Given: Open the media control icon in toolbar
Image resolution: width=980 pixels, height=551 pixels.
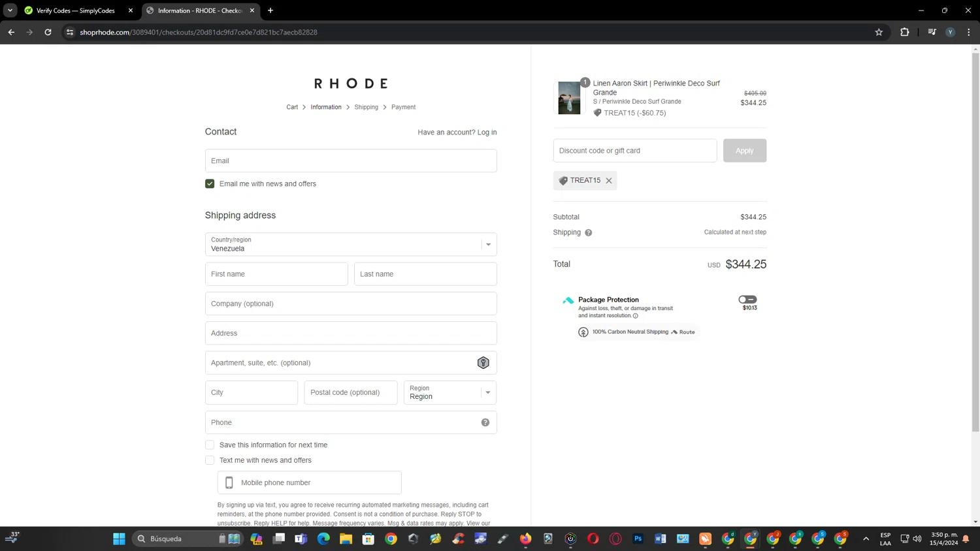Looking at the screenshot, I should pos(932,32).
